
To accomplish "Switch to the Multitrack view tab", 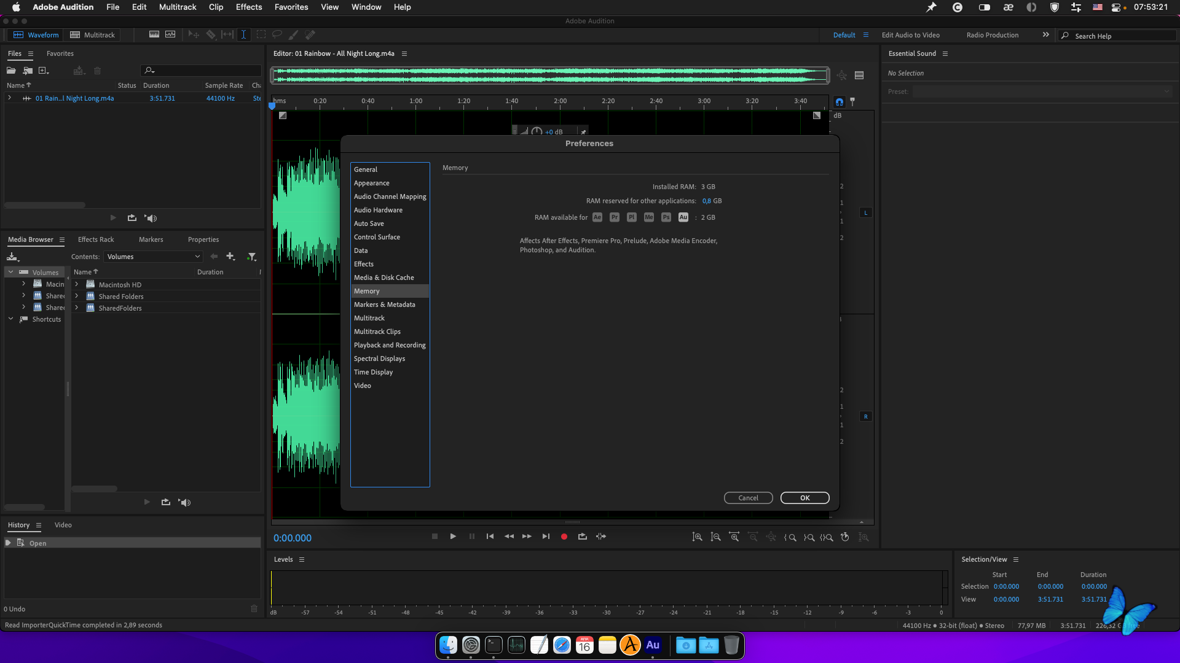I will point(93,35).
